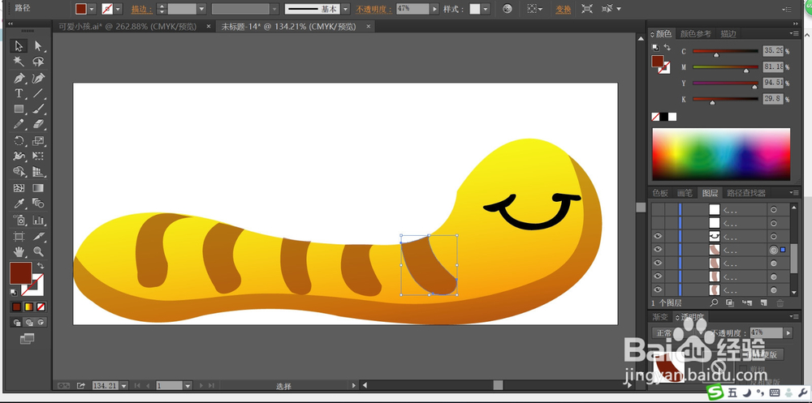The height and width of the screenshot is (403, 812).
Task: Toggle visibility of the bottom layer row
Action: click(658, 289)
